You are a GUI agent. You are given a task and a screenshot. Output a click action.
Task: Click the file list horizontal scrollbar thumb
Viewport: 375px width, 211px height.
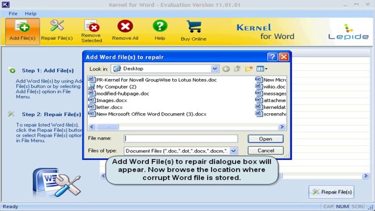tap(107, 127)
